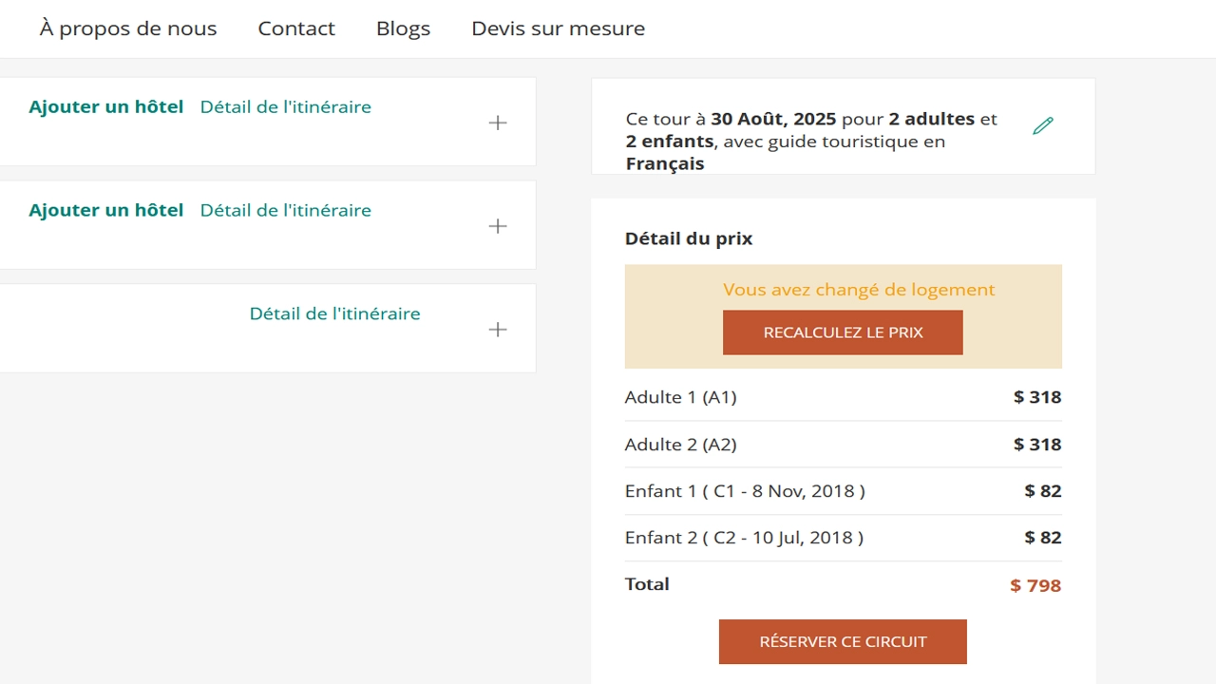Open the Blogs menu item
The height and width of the screenshot is (684, 1216).
click(403, 28)
